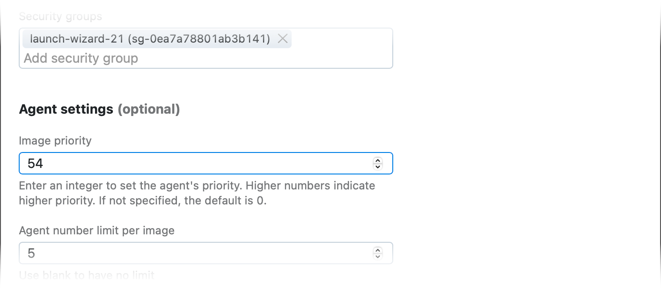Click the Agent number limit per image label
Screen dimensions: 661x290
click(96, 230)
